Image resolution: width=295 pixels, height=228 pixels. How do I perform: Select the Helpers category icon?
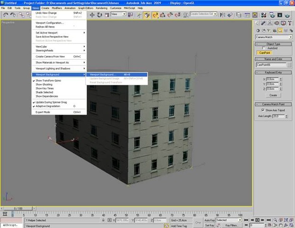coord(281,30)
